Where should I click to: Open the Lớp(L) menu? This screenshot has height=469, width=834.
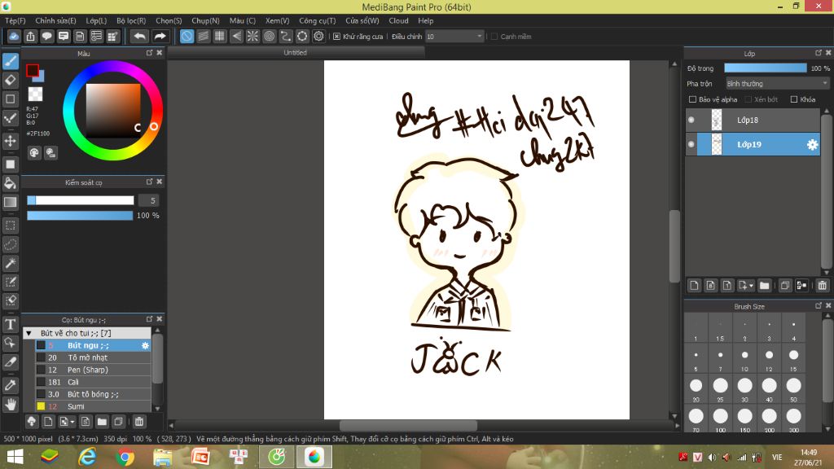(96, 20)
